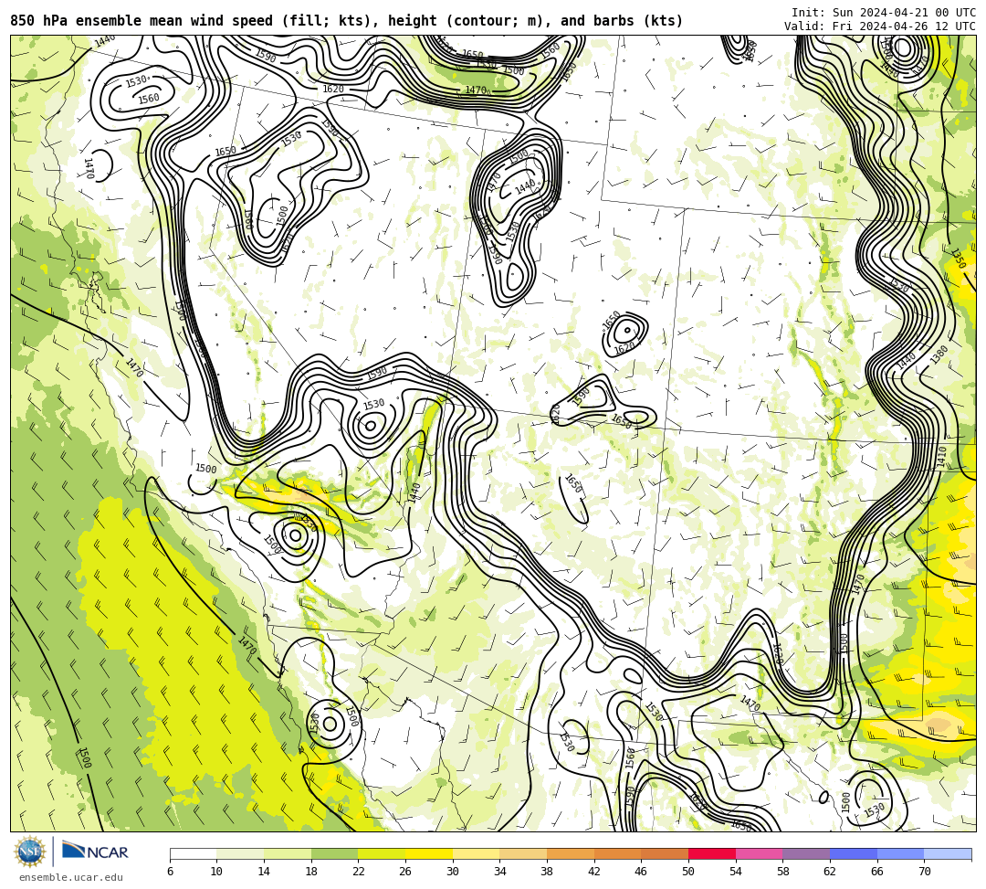
Task: Click the colorbar tick label 18
Action: pyautogui.click(x=310, y=872)
